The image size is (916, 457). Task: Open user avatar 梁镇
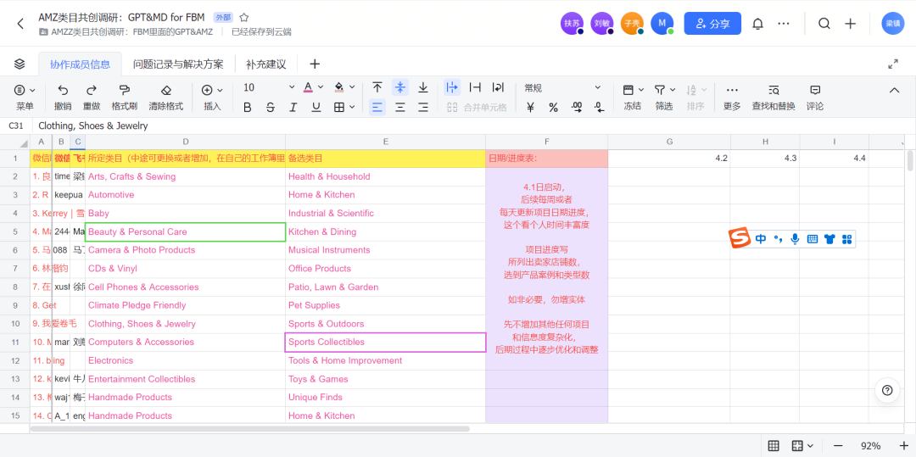893,24
